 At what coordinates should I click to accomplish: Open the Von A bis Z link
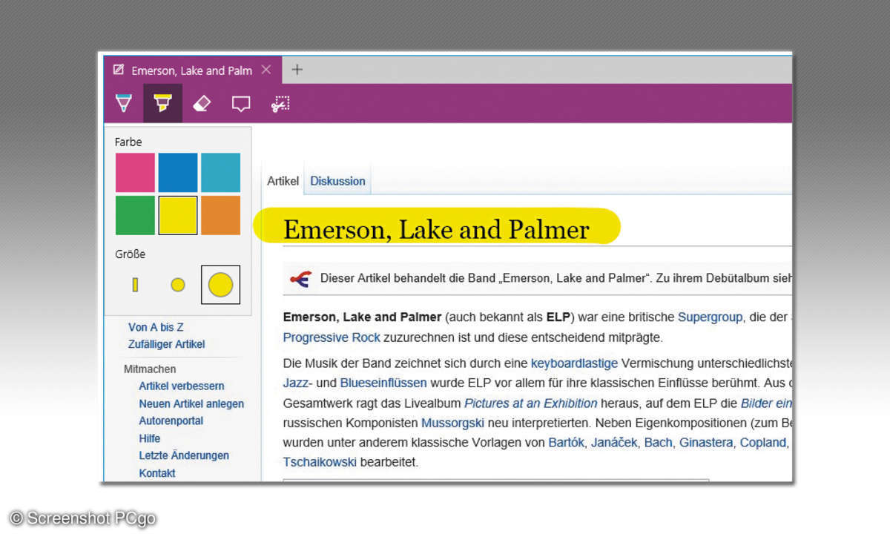pos(156,327)
